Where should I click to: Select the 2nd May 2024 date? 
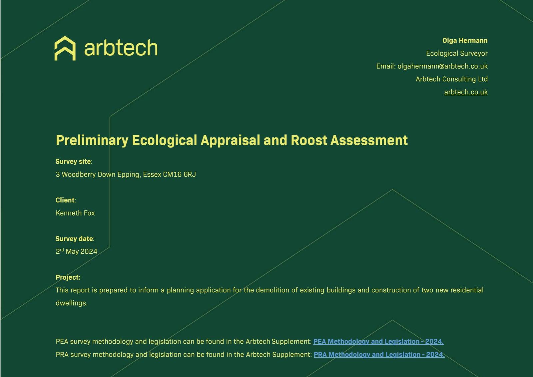(x=76, y=251)
